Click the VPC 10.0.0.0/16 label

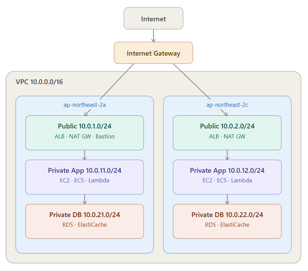click(39, 82)
